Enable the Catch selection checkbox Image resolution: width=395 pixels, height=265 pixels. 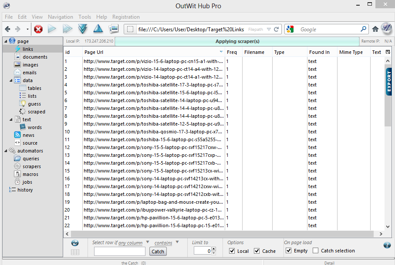click(x=315, y=251)
